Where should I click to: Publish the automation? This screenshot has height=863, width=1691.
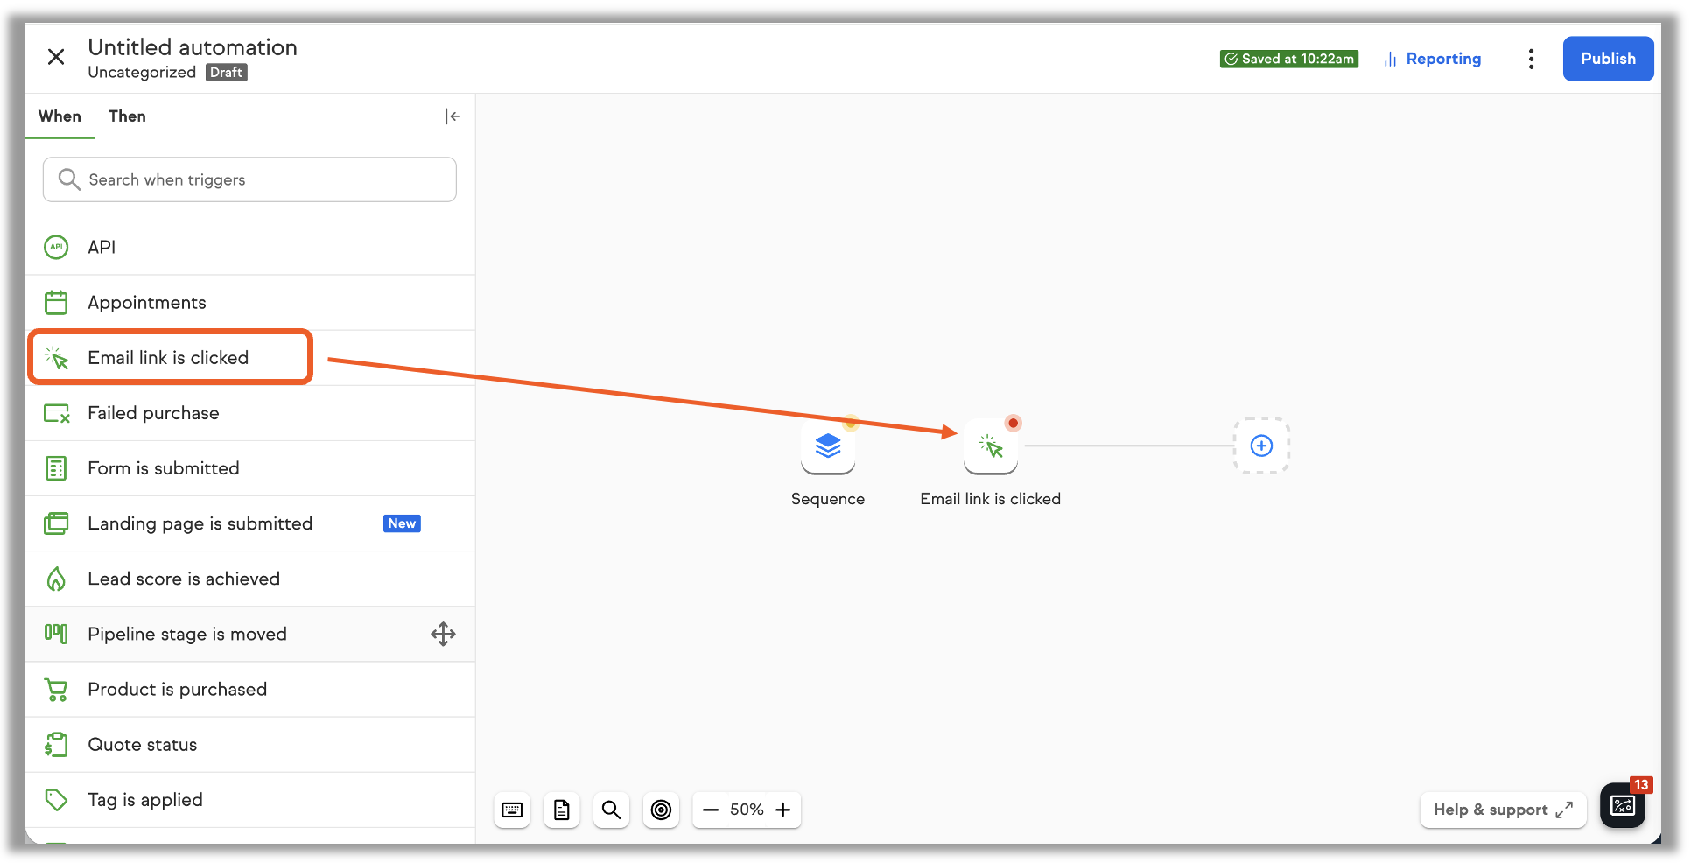point(1608,59)
